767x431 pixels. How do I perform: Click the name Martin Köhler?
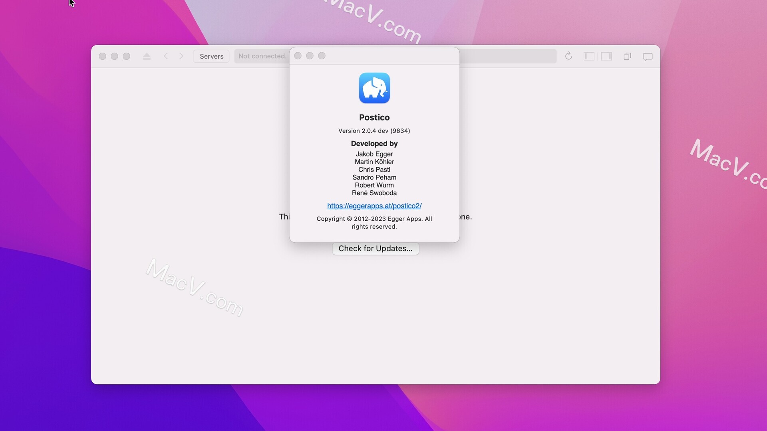coord(374,162)
